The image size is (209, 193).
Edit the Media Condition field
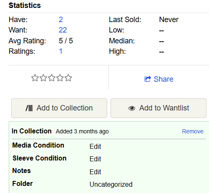(95, 146)
